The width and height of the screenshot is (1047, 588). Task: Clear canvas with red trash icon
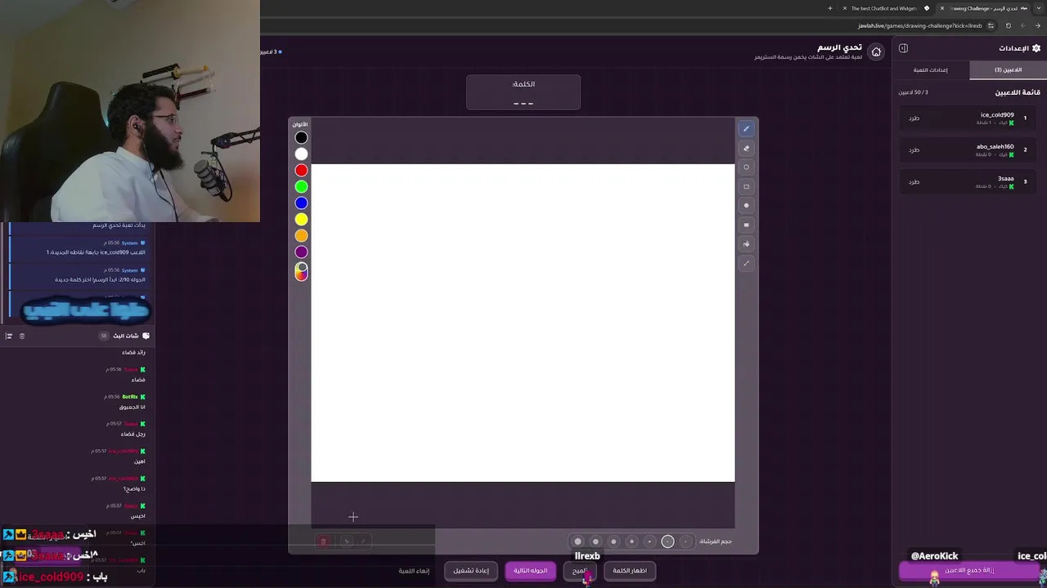pyautogui.click(x=323, y=541)
